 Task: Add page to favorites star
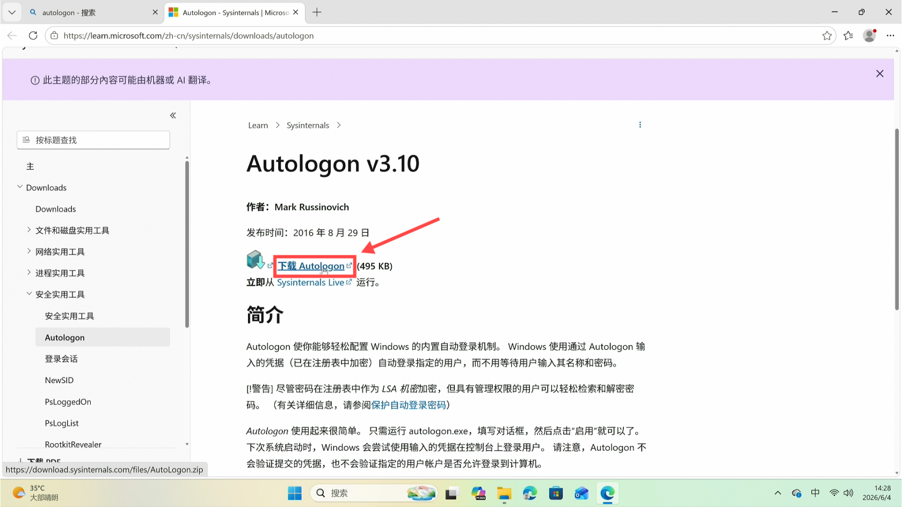pos(827,35)
